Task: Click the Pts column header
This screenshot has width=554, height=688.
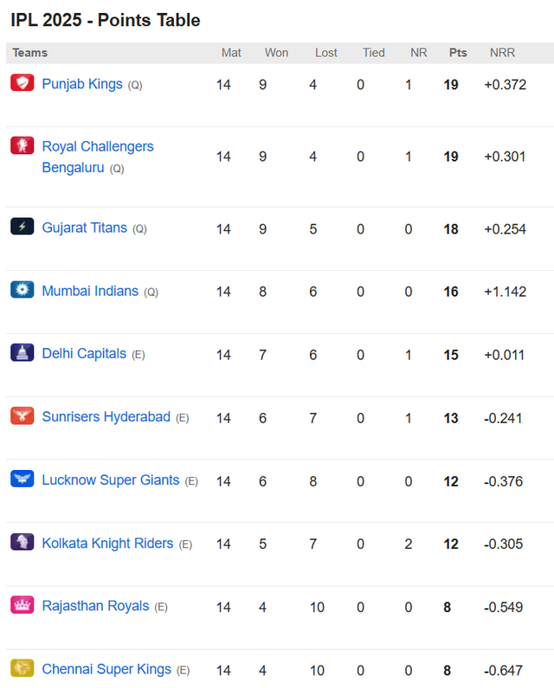Action: 457,53
